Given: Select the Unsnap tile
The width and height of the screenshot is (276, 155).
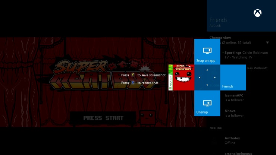Looking at the screenshot, I should pos(207,103).
